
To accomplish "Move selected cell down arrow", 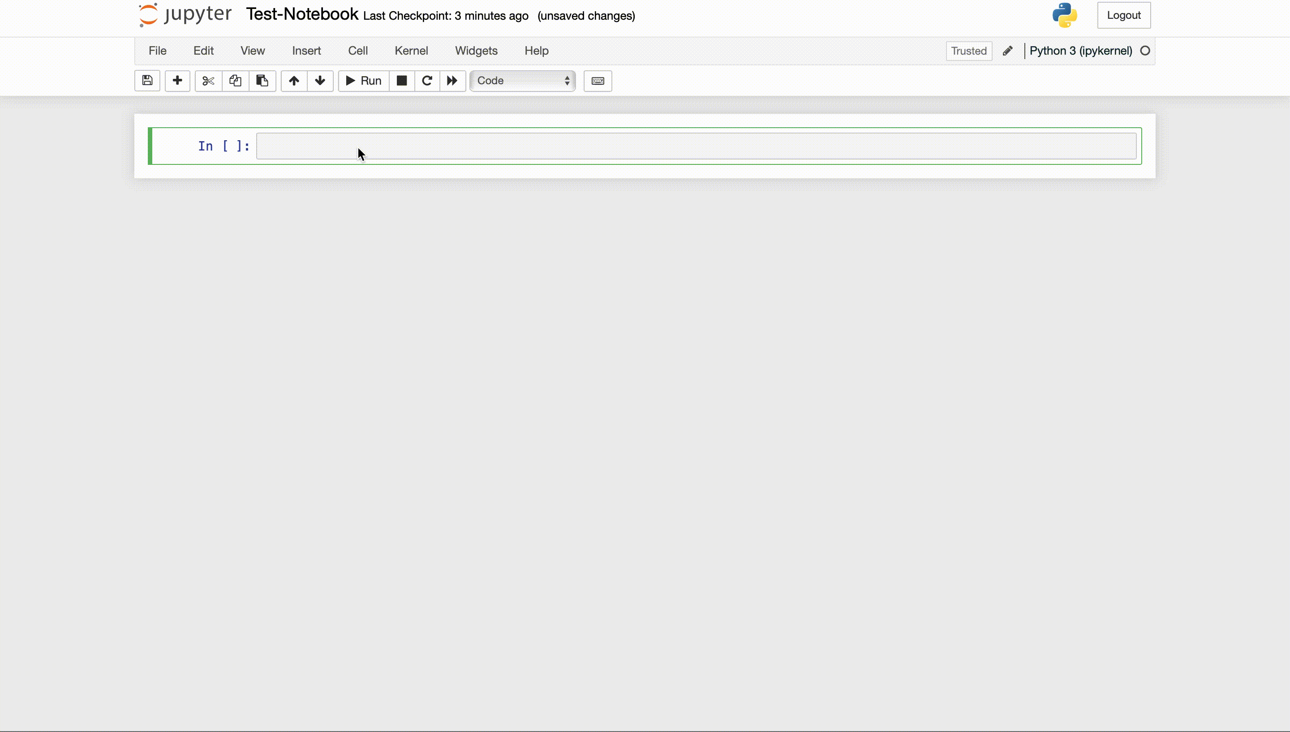I will tap(320, 81).
